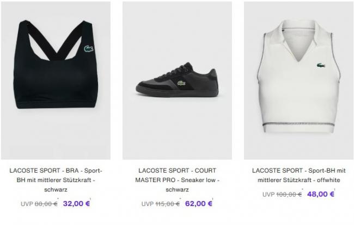Screen dimensions: 354x225
Task: Click the crossed-out UVP 115,00 € price
Action: click(x=161, y=204)
